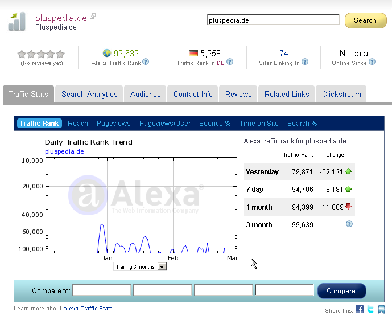Select the Time on Site chart metric
Screen dimensions: 392x320
point(259,124)
